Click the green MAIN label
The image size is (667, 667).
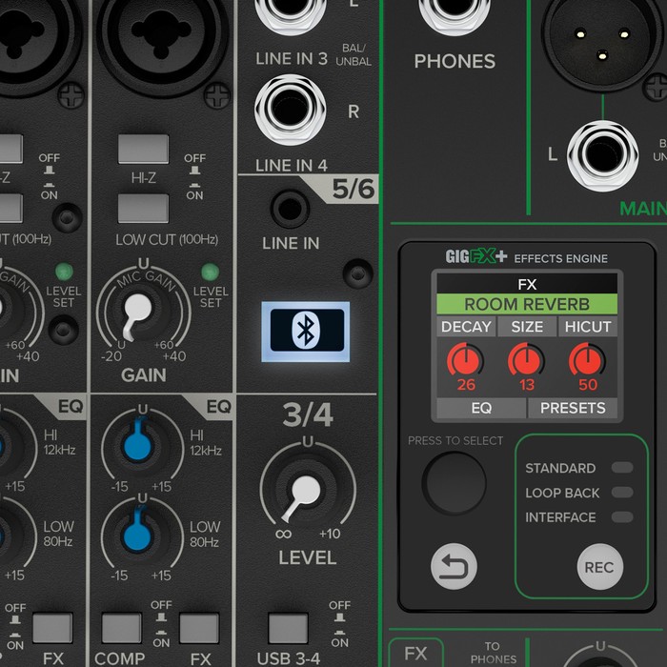[x=643, y=209]
